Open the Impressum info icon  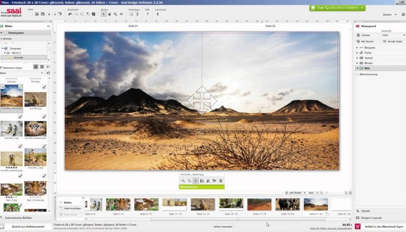[158, 14]
